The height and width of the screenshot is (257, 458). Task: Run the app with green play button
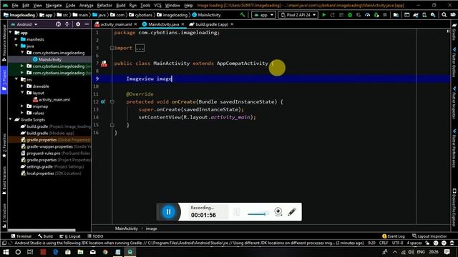coord(323,14)
